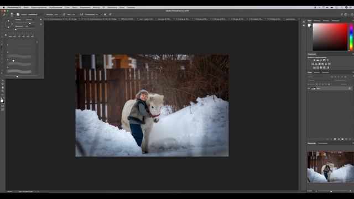The height and width of the screenshot is (199, 354).
Task: Add an Exposure adjustment layer
Action: [325, 60]
